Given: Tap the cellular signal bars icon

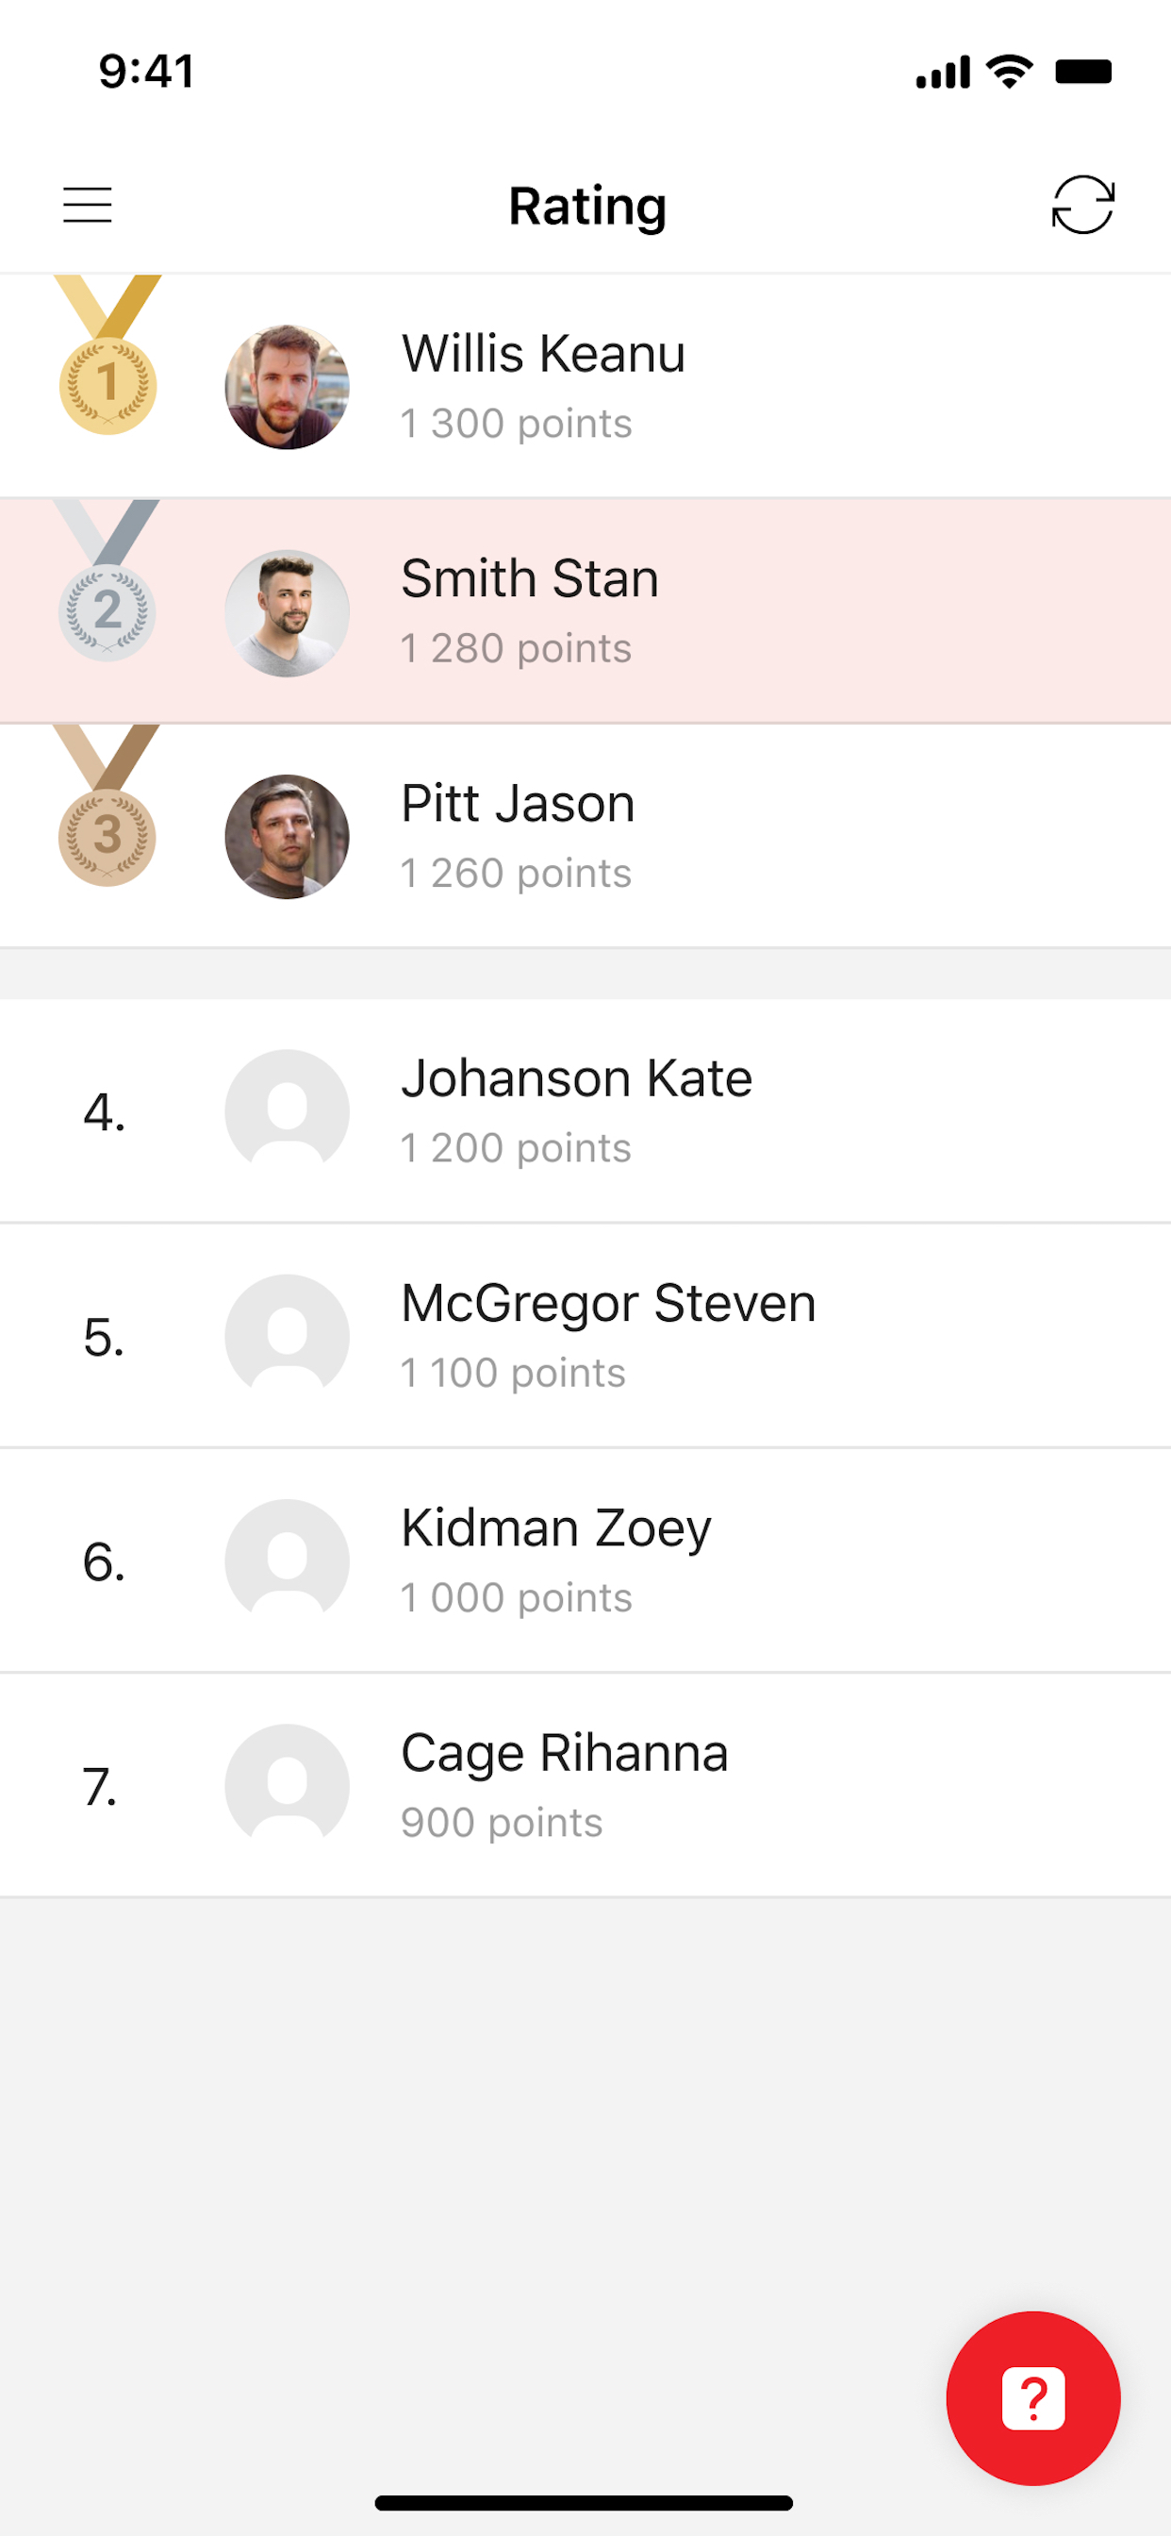Looking at the screenshot, I should click(x=942, y=72).
